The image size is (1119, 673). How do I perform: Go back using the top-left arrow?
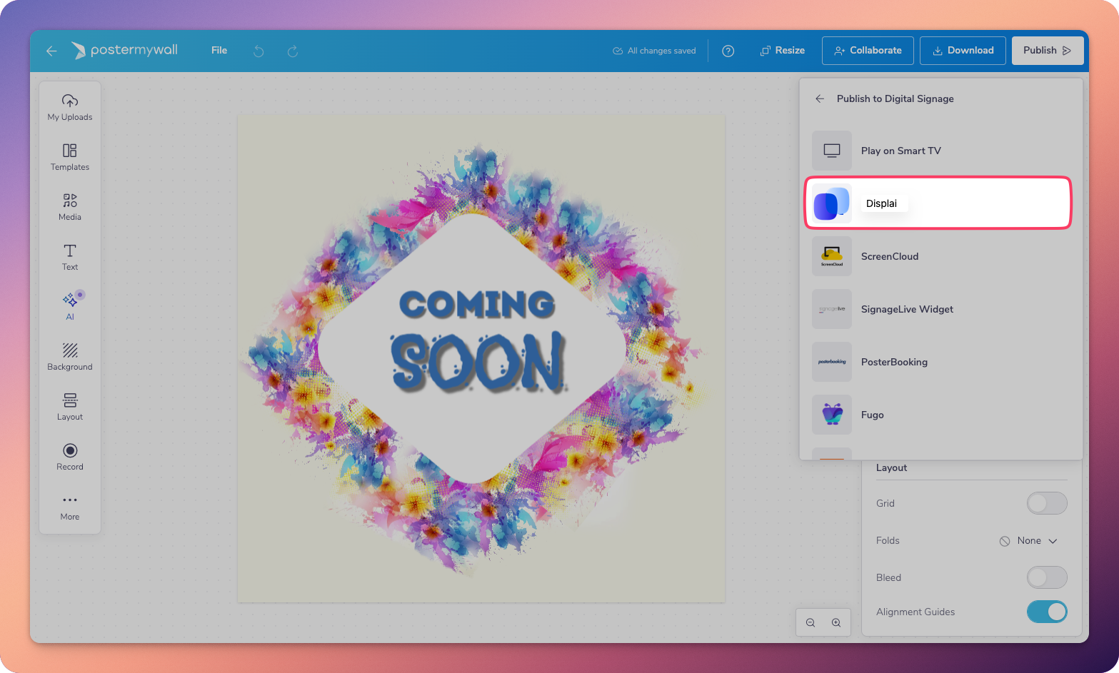coord(51,51)
